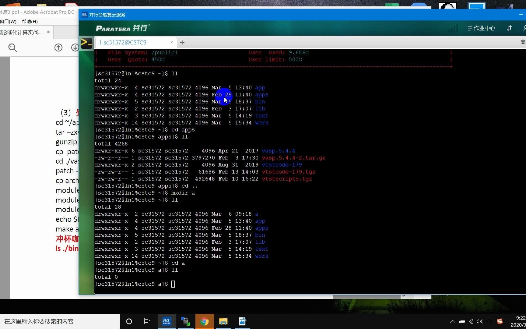Open Cortana circle on taskbar
The height and width of the screenshot is (329, 526).
tap(129, 321)
